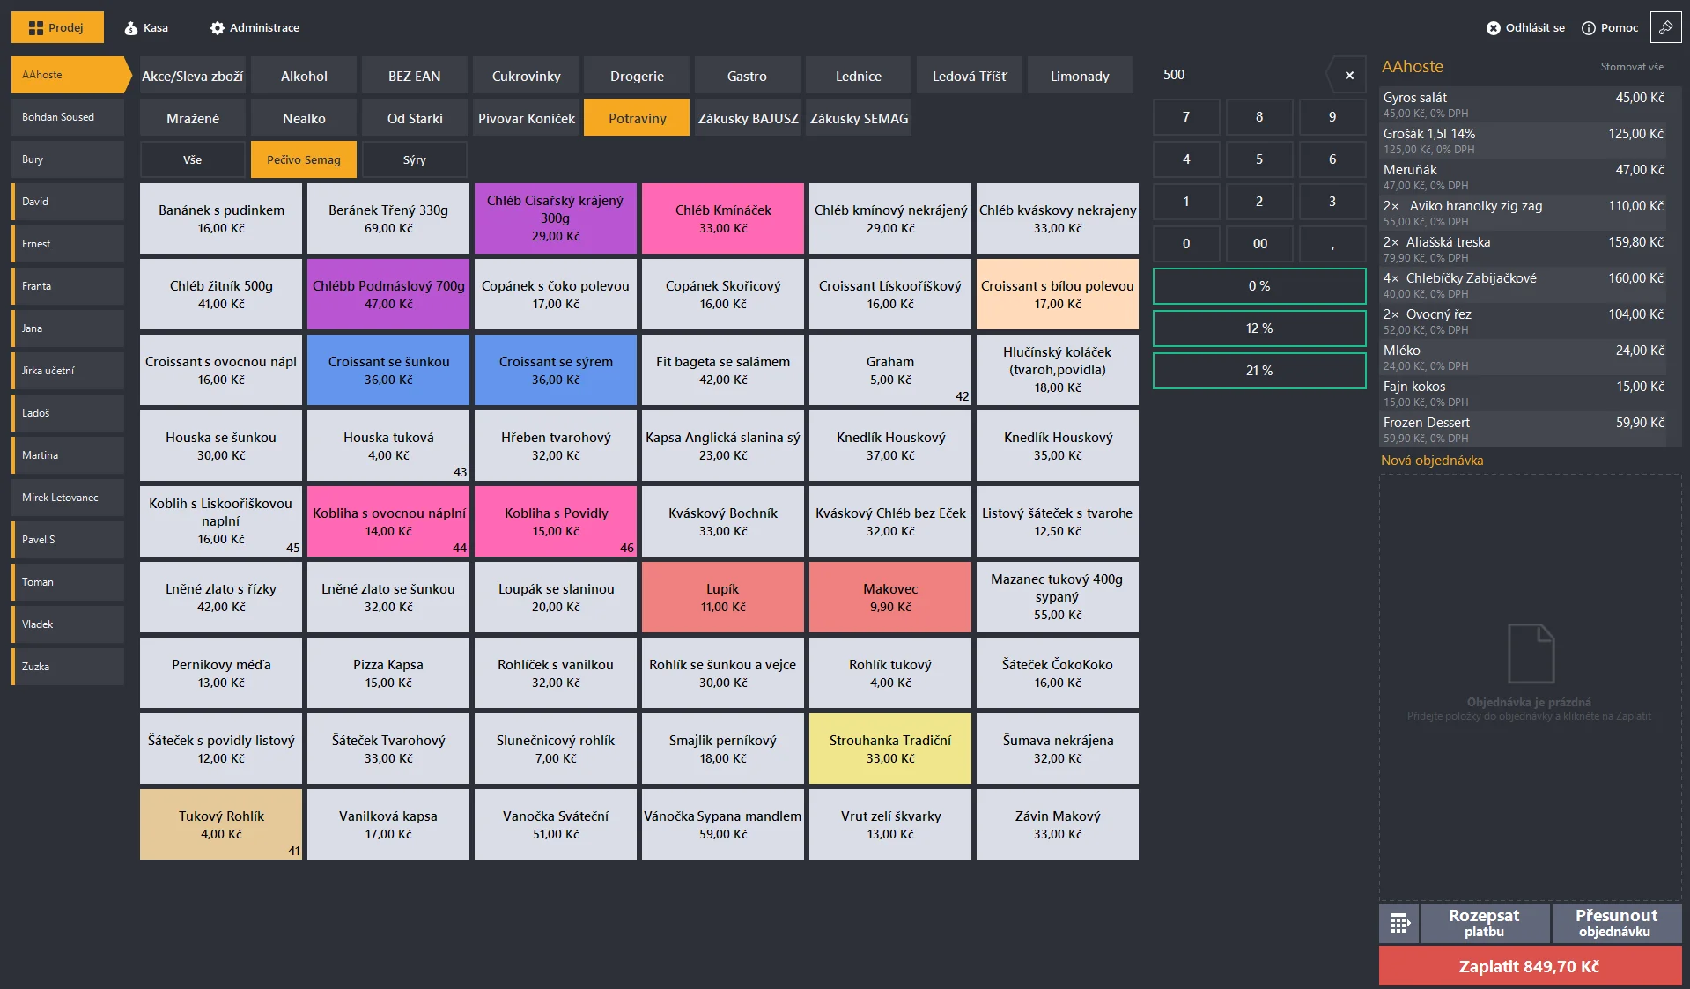
Task: Switch to the Prodej view
Action: [57, 27]
